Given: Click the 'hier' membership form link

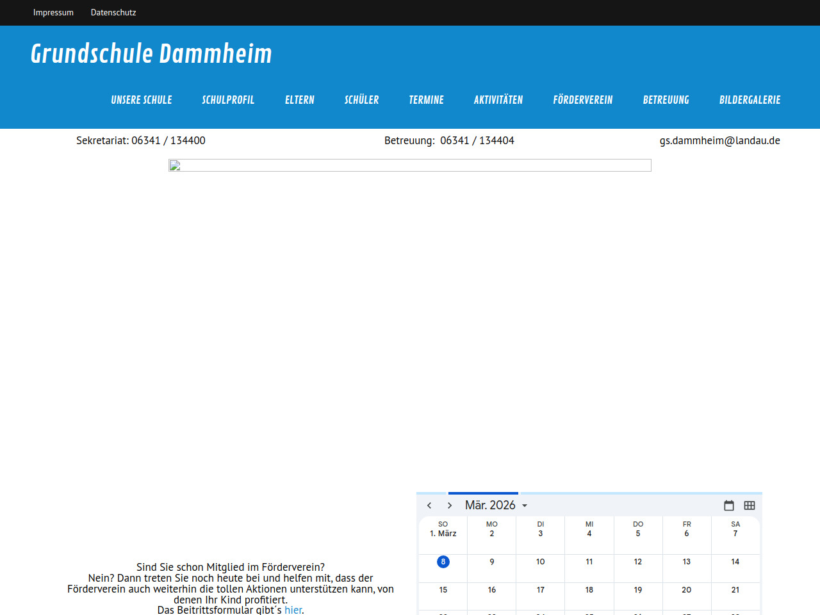Looking at the screenshot, I should pos(293,610).
